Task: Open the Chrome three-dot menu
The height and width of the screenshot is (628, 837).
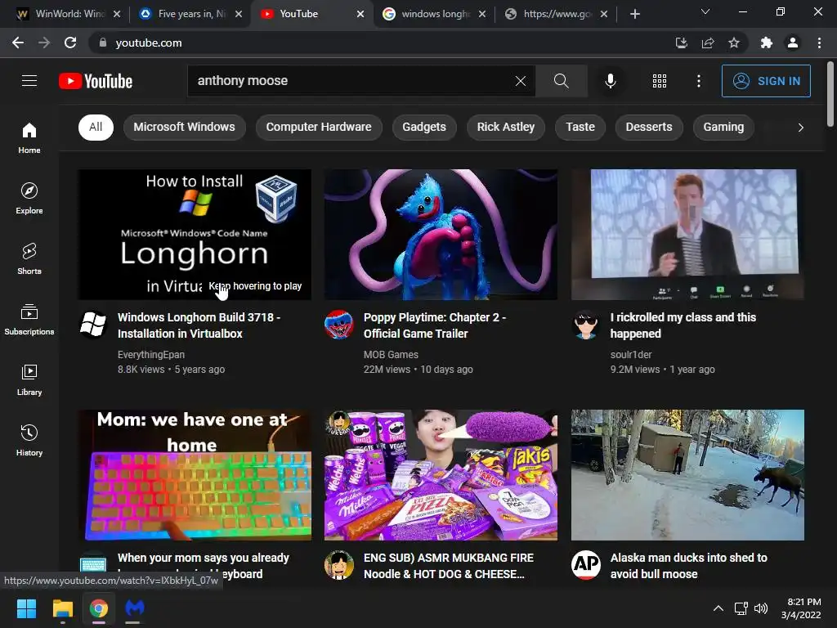Action: click(819, 43)
